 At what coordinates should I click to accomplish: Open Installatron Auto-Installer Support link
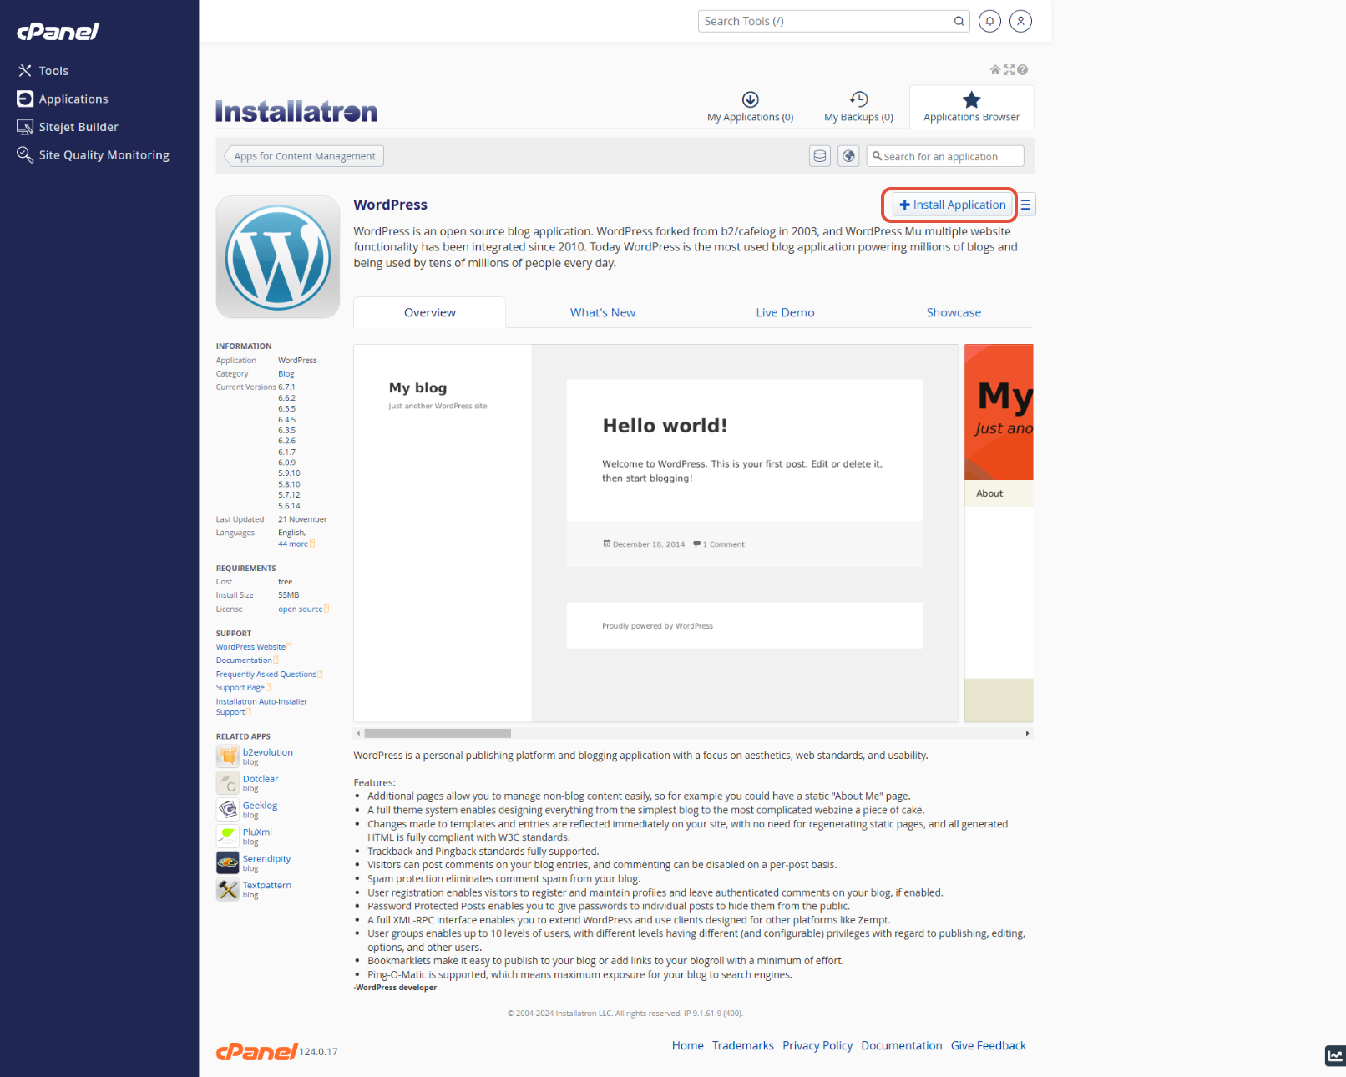pos(261,707)
